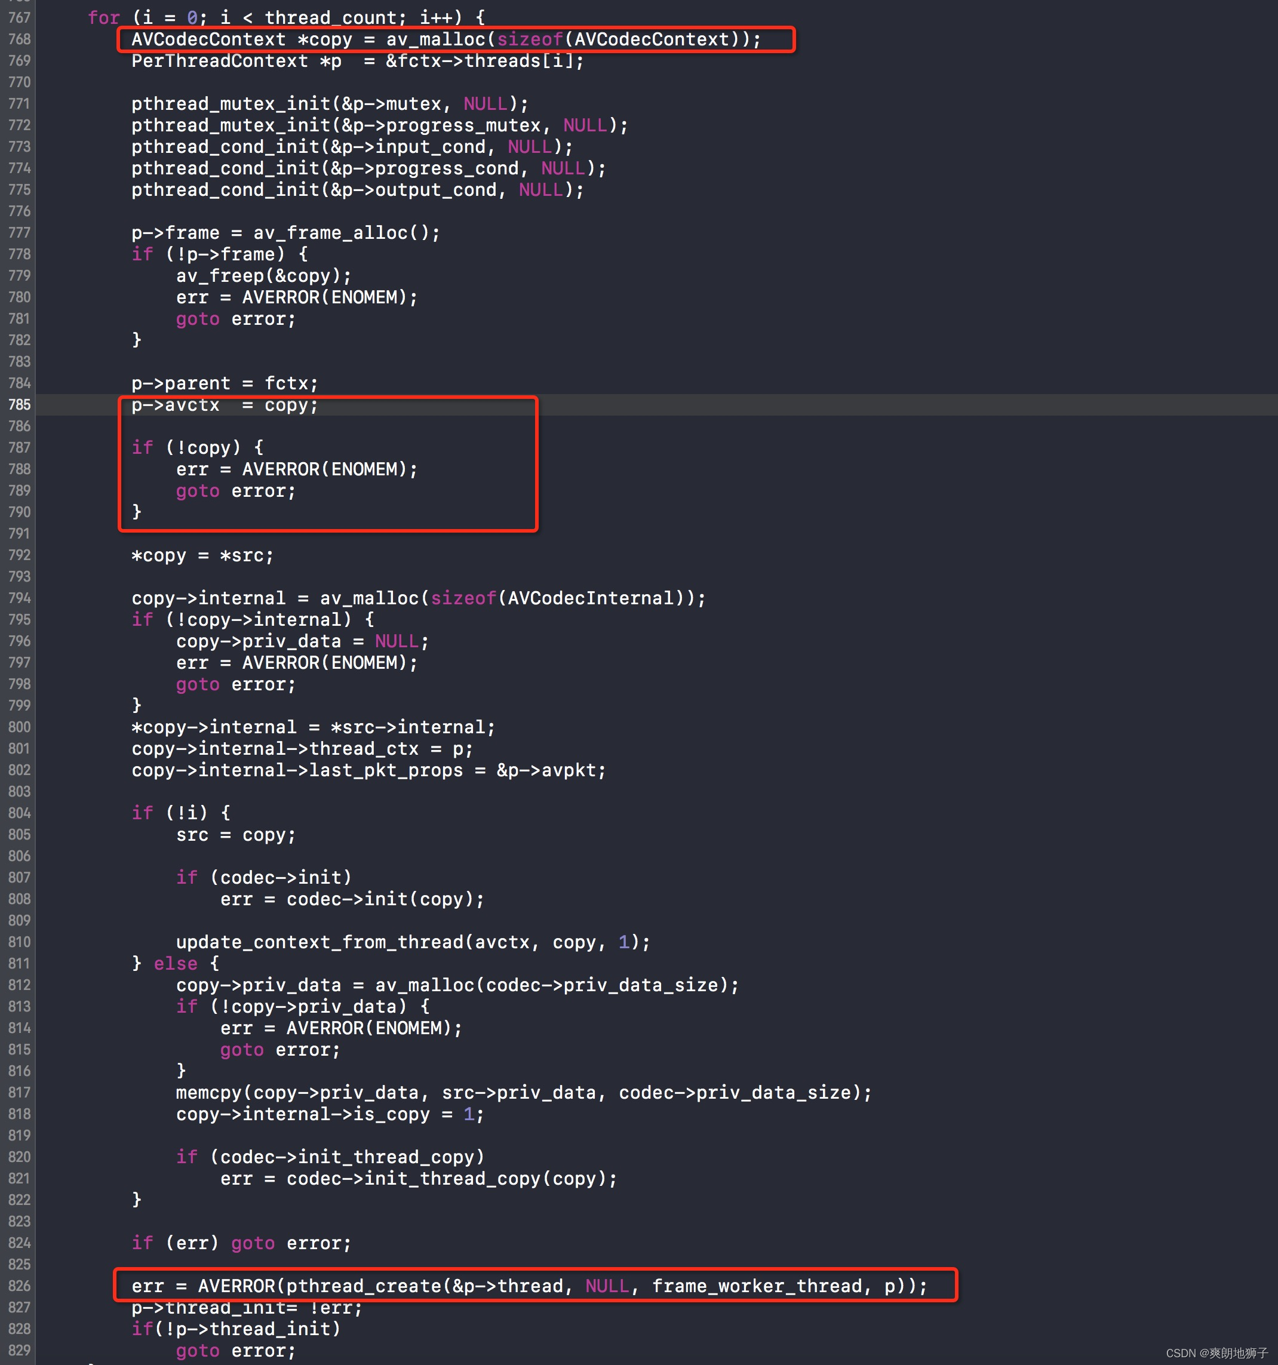Click if (codec->init) line

(264, 878)
